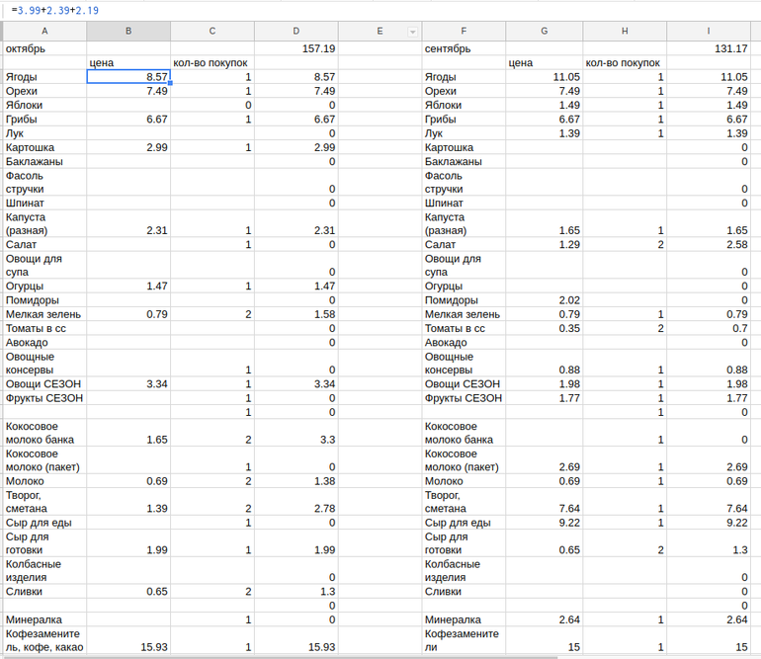
Task: Click the кол-во покупок header in column C
Action: [x=212, y=63]
